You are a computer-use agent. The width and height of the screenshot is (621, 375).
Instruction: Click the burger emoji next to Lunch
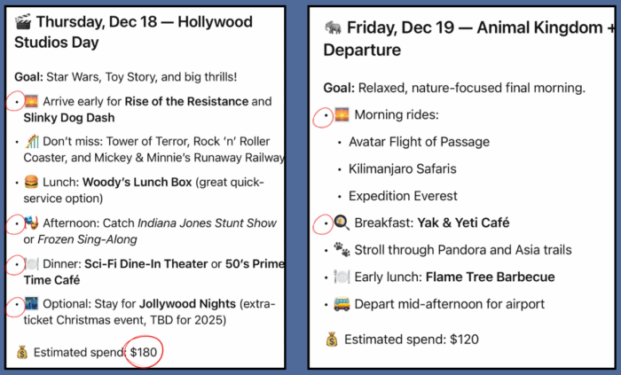pyautogui.click(x=31, y=183)
